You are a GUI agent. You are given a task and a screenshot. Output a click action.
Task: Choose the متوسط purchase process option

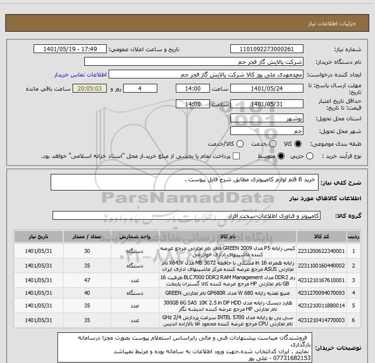281,156
